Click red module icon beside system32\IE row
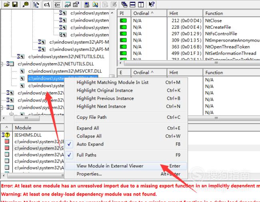The image size is (260, 202). 7,141
